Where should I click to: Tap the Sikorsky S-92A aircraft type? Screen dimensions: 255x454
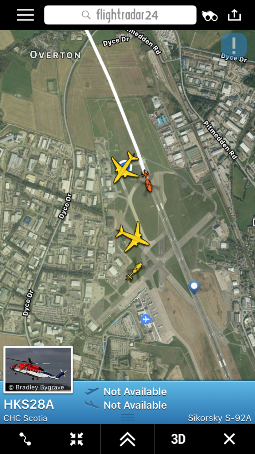220,418
